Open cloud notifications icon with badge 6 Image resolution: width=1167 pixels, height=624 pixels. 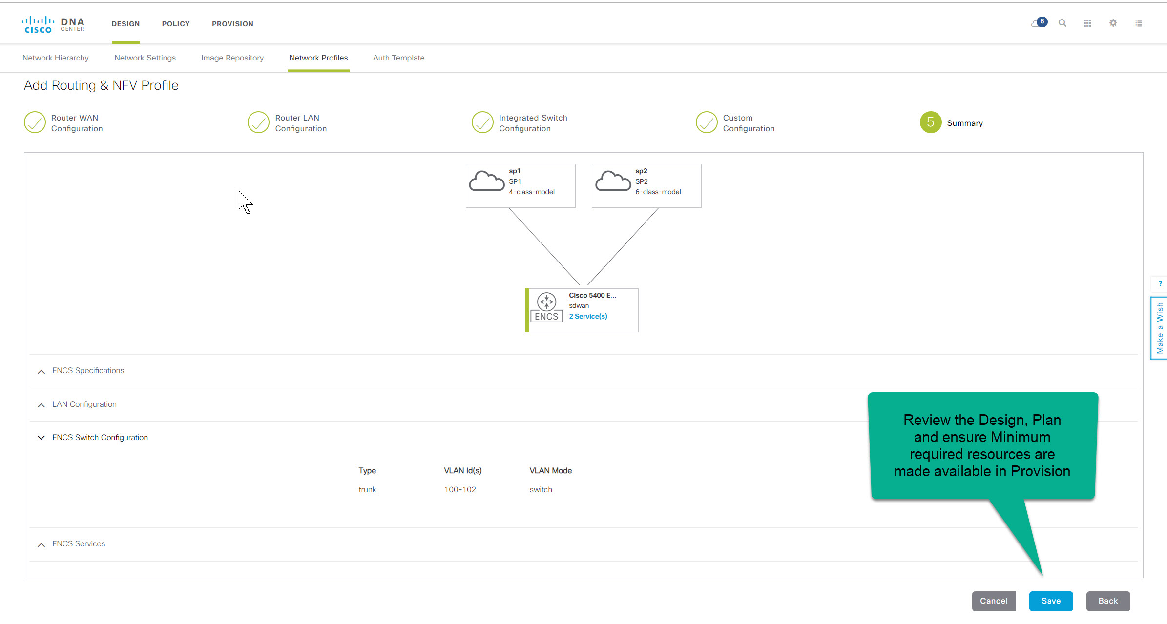click(x=1039, y=22)
